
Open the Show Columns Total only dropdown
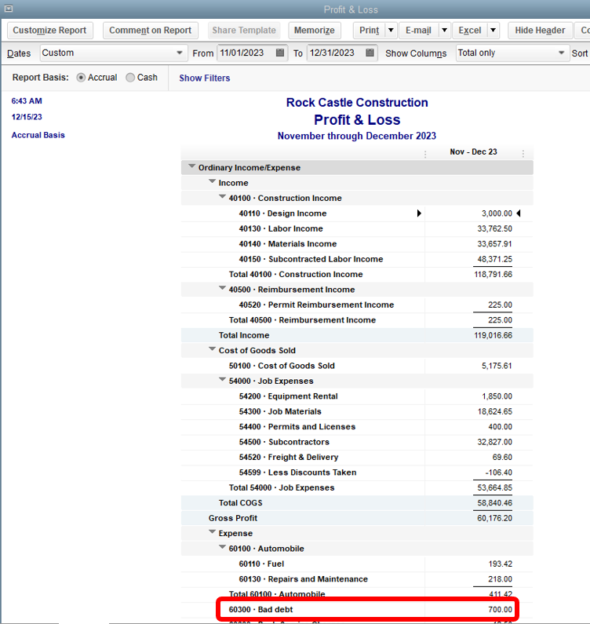[512, 53]
